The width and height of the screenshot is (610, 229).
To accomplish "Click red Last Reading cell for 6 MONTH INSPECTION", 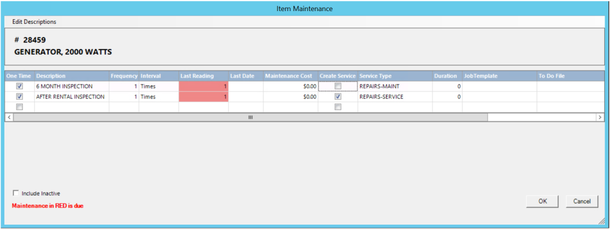I will point(204,86).
